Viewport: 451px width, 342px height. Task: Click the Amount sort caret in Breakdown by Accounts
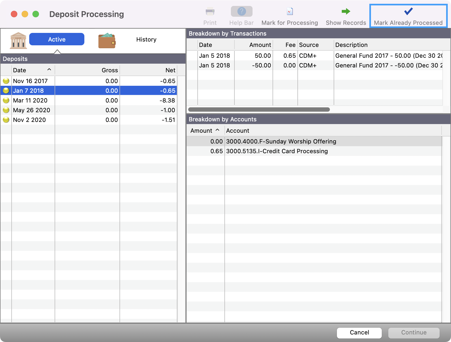point(218,130)
